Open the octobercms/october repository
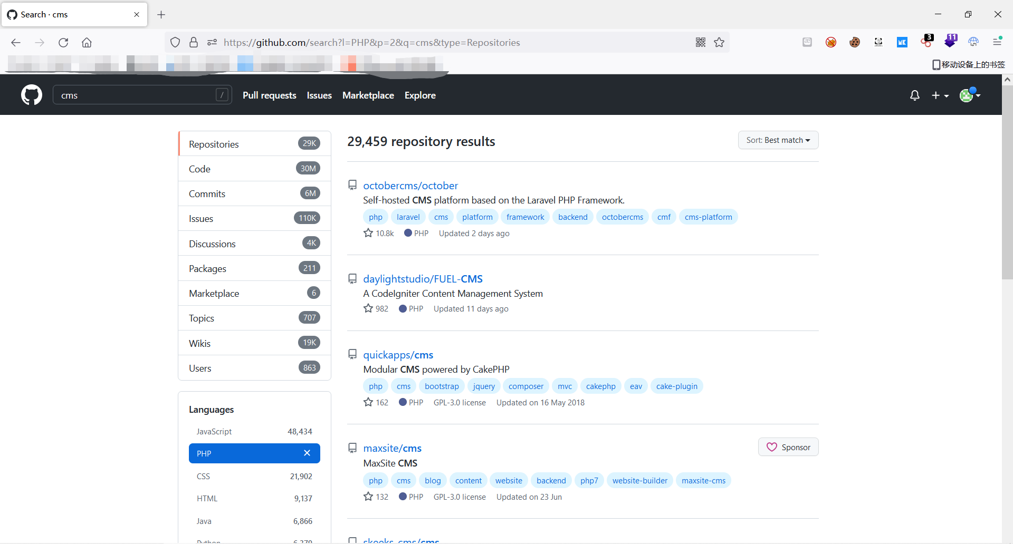The height and width of the screenshot is (544, 1013). point(410,186)
